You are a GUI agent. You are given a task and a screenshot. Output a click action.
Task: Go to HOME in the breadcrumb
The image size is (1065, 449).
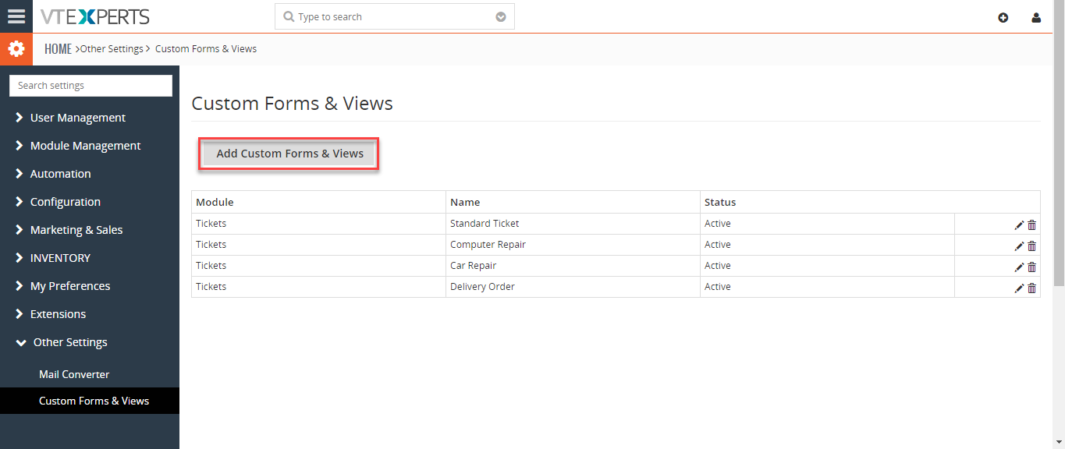coord(58,49)
